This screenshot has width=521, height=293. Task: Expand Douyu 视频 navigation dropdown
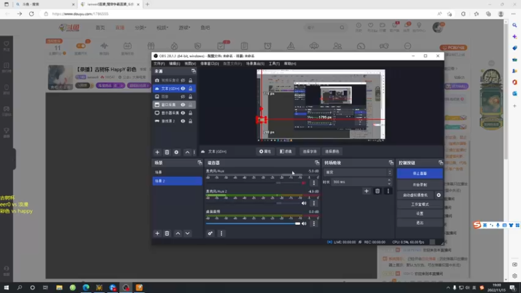coord(162,27)
